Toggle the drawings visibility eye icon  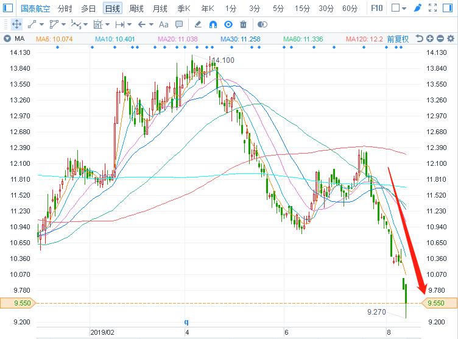(x=228, y=24)
